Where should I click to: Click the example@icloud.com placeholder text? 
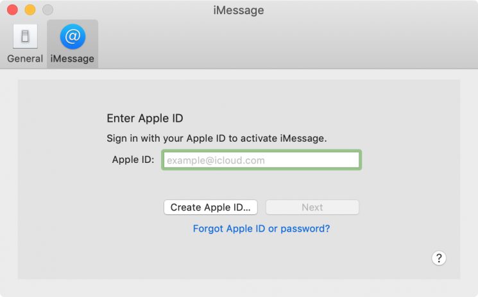[216, 160]
